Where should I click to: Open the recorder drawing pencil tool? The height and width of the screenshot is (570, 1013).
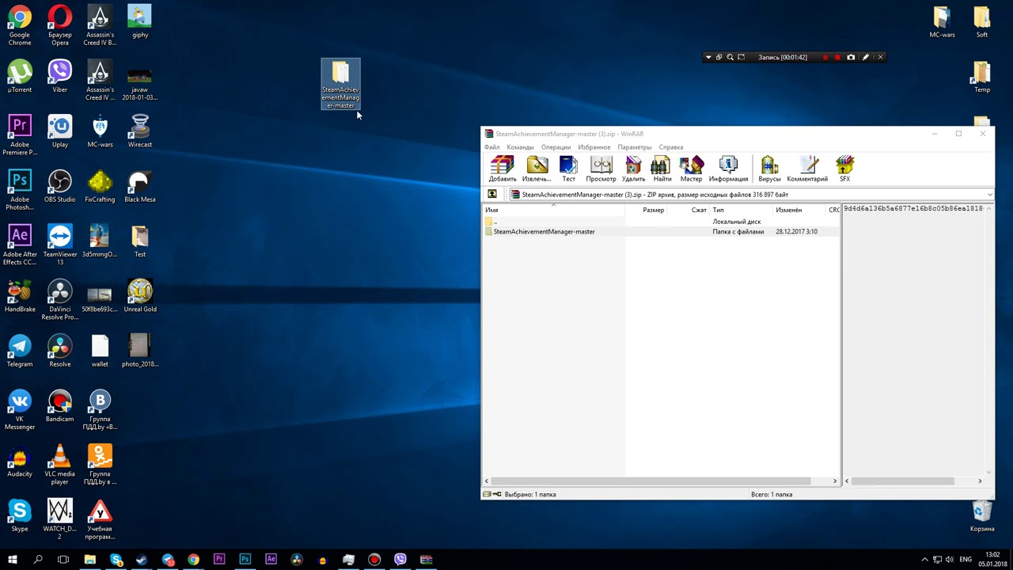pos(865,57)
